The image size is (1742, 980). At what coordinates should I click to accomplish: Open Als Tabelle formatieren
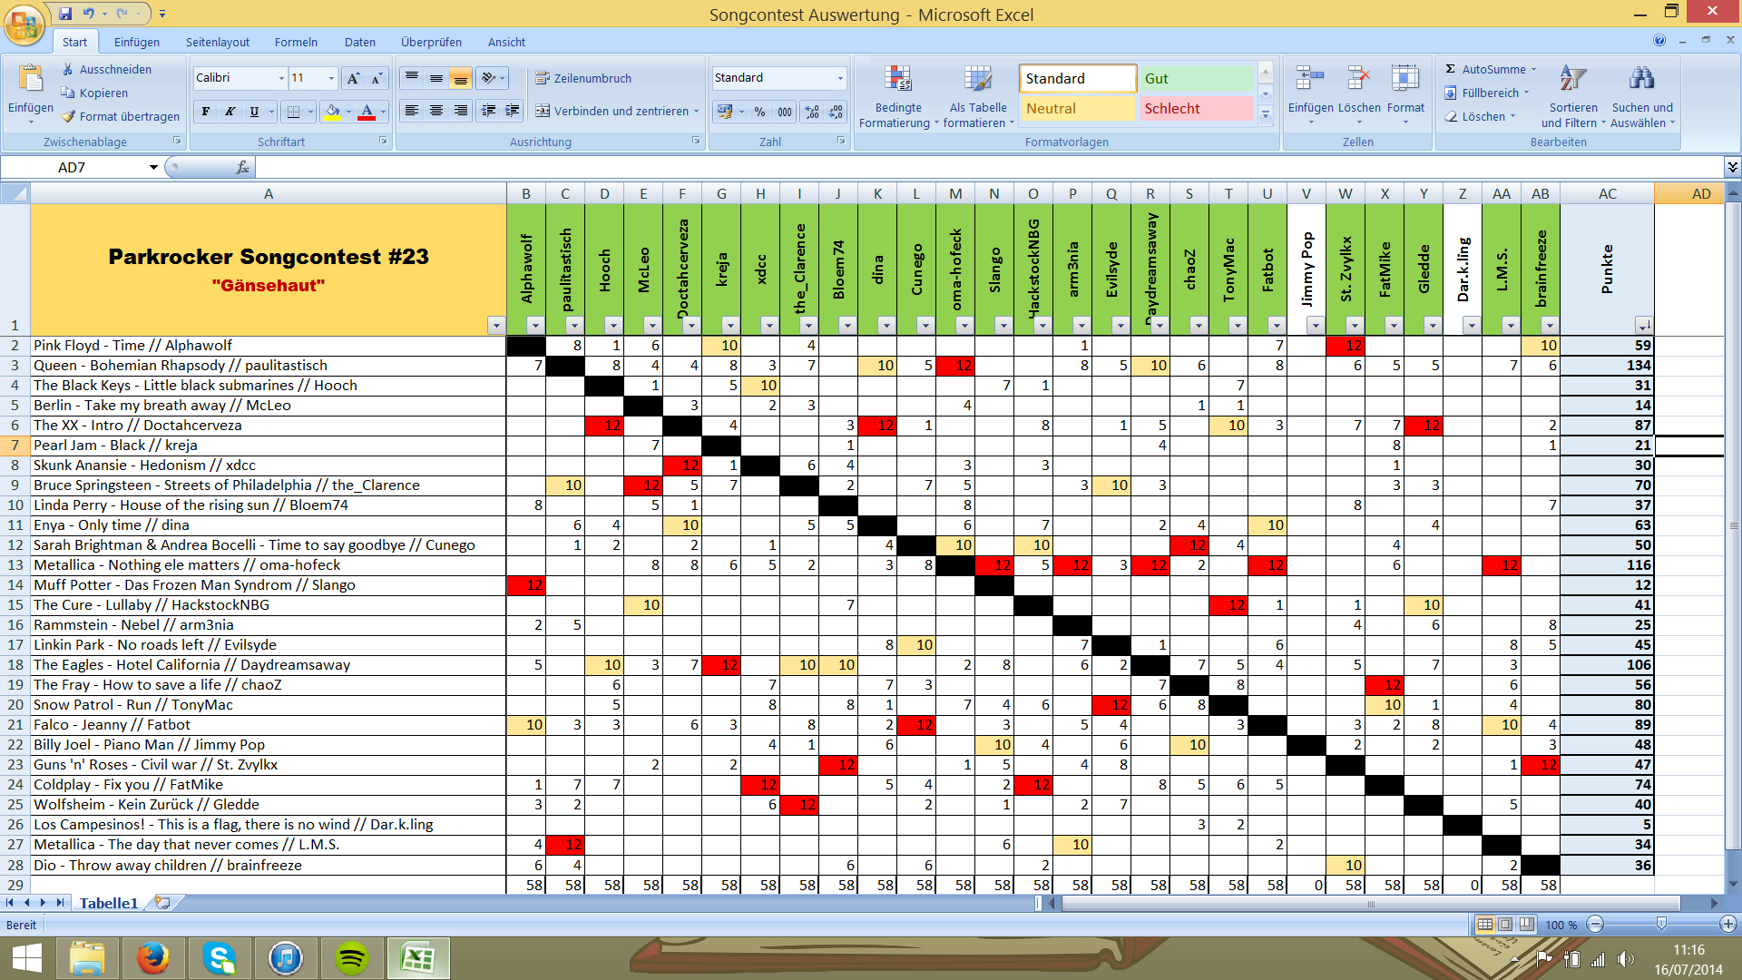[x=978, y=96]
